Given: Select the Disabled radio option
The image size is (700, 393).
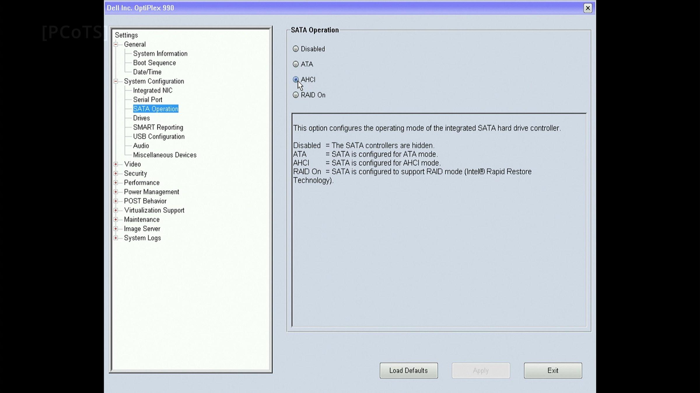Looking at the screenshot, I should point(296,49).
